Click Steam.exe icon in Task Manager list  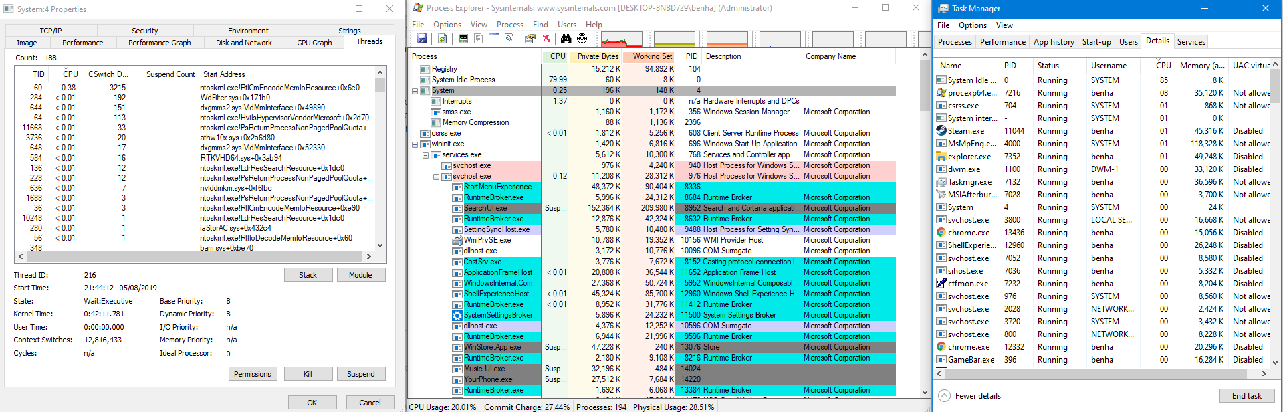(941, 131)
